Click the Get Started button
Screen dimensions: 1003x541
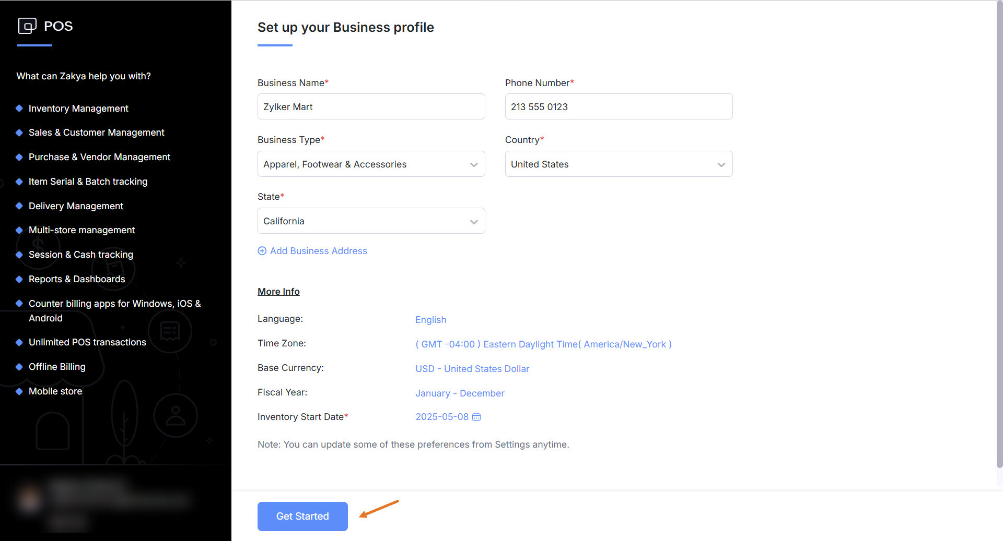pos(302,516)
